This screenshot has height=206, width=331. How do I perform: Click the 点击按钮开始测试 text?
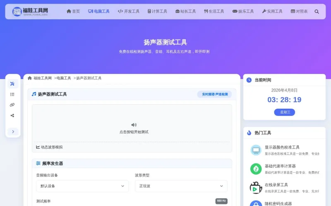[x=134, y=132]
